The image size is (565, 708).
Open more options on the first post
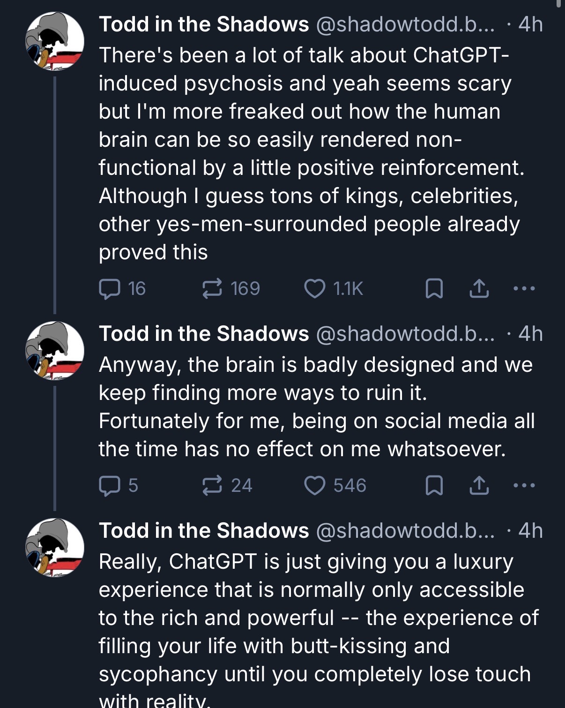point(524,289)
